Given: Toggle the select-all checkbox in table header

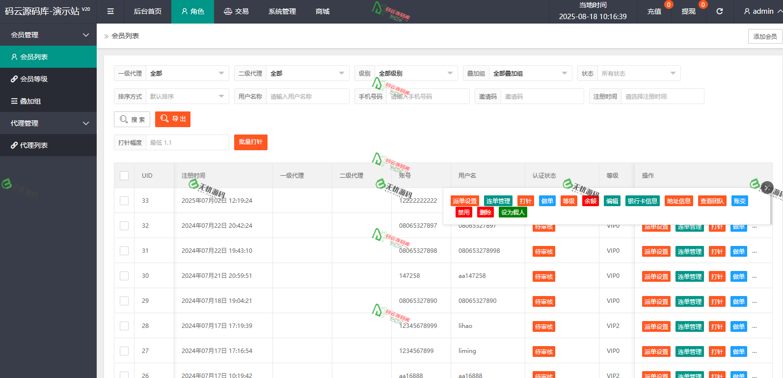Looking at the screenshot, I should click(124, 176).
